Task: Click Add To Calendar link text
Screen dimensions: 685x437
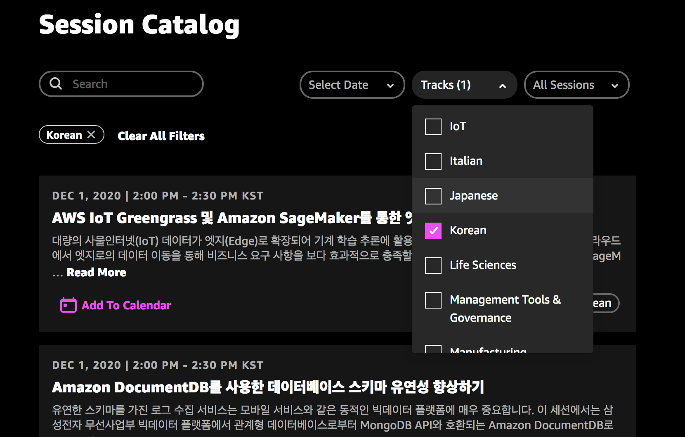Action: point(126,305)
